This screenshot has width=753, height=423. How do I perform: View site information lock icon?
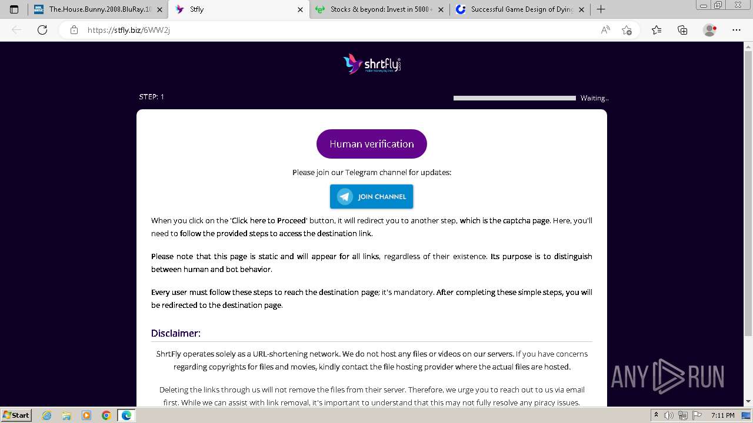[74, 30]
